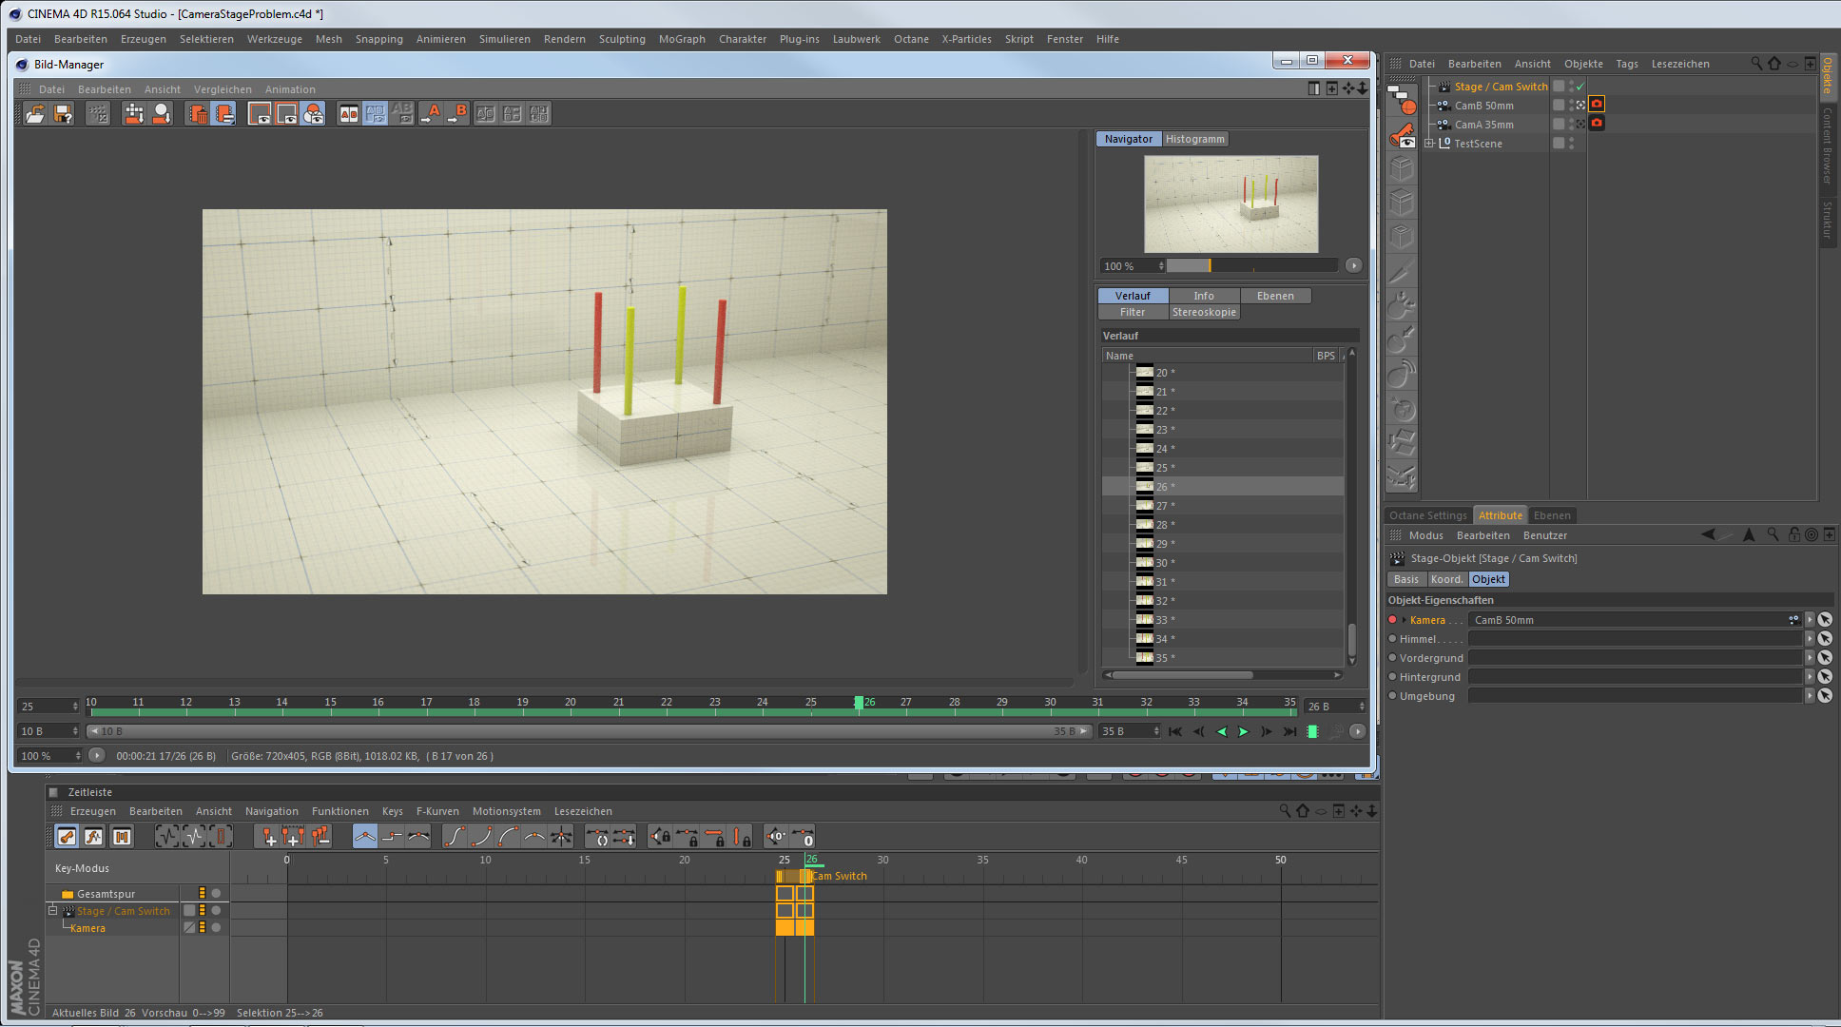Toggle Stage / Cam Switch green checkmark
This screenshot has width=1841, height=1027.
(1580, 87)
